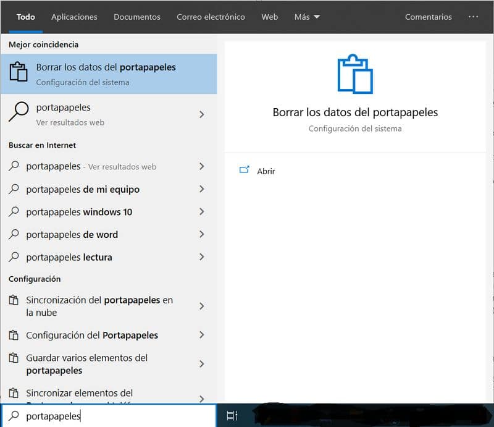Click clipboard icon beside Configuración del Portapapeles
Screen dimensions: 494x427
tap(14, 335)
